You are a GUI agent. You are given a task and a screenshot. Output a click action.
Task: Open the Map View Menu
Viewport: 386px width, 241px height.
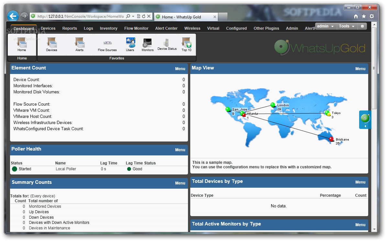click(x=360, y=69)
